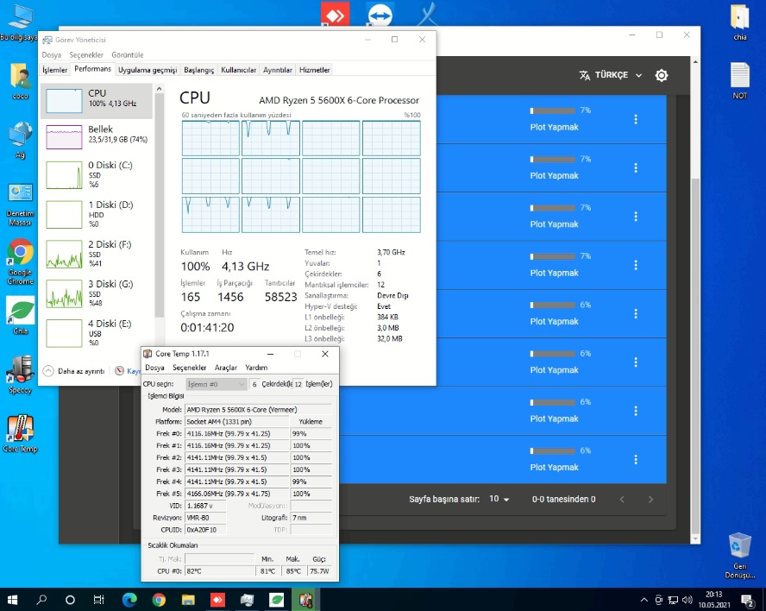This screenshot has height=611, width=766.
Task: Select the Core Temp desktop icon
Action: [x=20, y=433]
